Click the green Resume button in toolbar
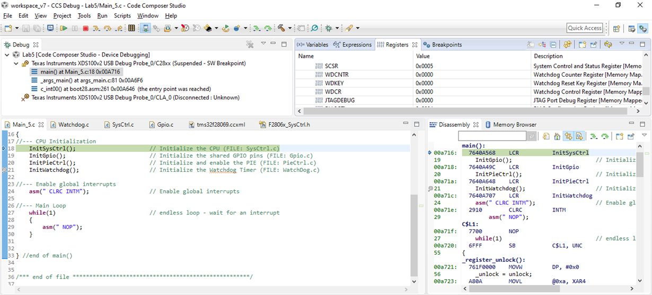This screenshot has width=652, height=295. pos(64,28)
